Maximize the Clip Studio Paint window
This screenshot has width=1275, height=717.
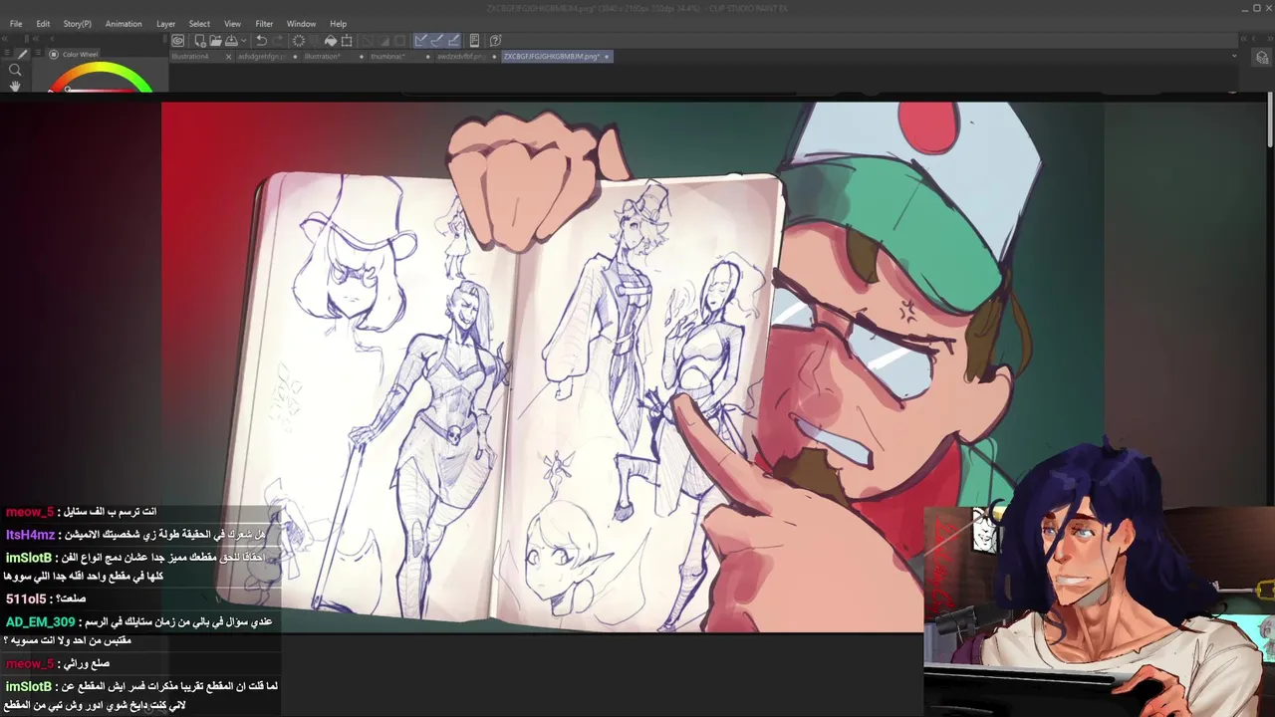click(1256, 8)
